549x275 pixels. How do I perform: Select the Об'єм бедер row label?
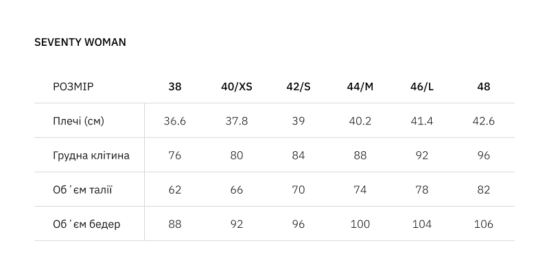point(86,224)
